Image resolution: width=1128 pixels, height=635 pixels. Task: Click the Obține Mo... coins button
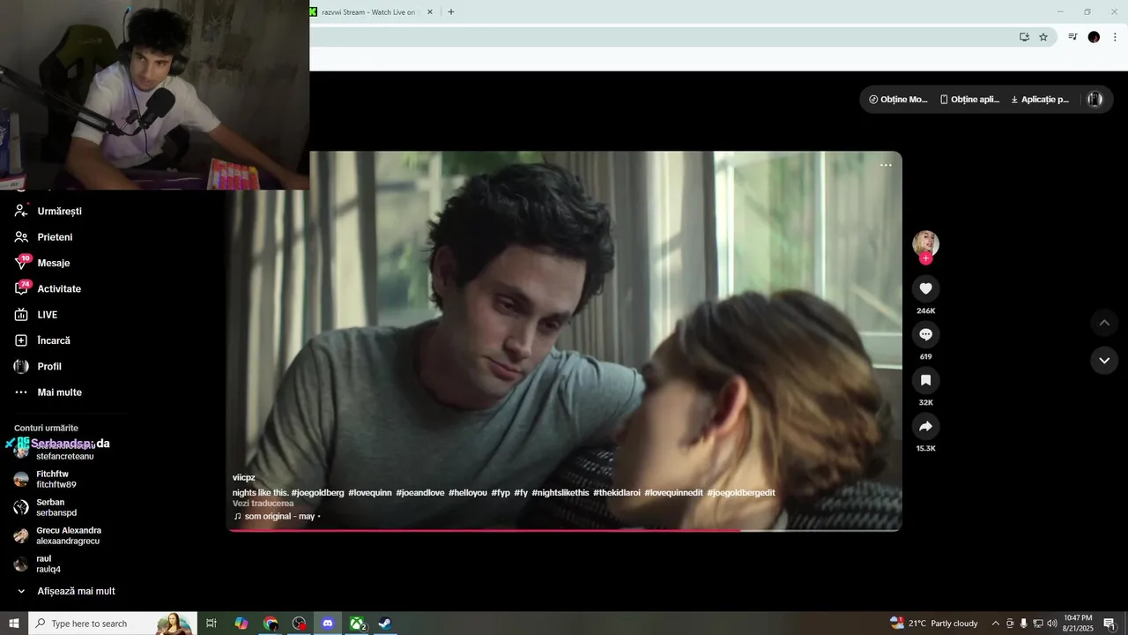(x=898, y=100)
